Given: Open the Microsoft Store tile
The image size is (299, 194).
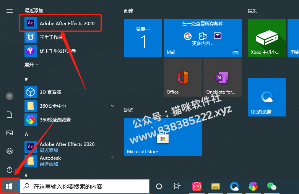Looking at the screenshot, I should pos(163,137).
